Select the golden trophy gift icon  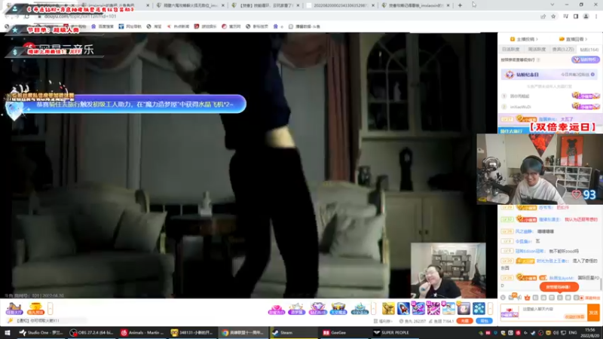(x=388, y=308)
